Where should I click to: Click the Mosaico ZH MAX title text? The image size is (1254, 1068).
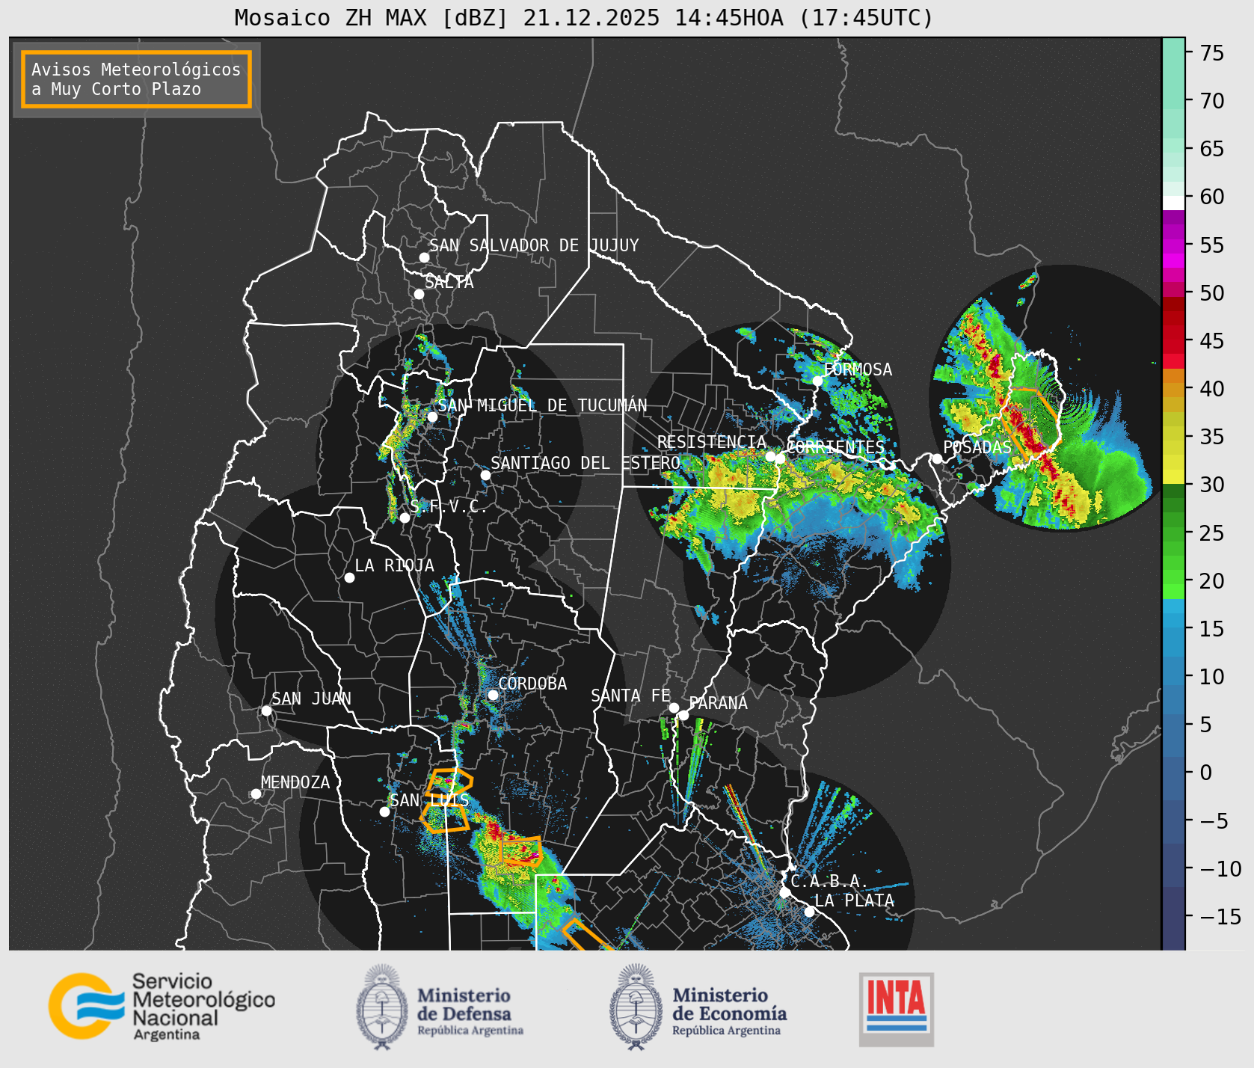coord(584,17)
